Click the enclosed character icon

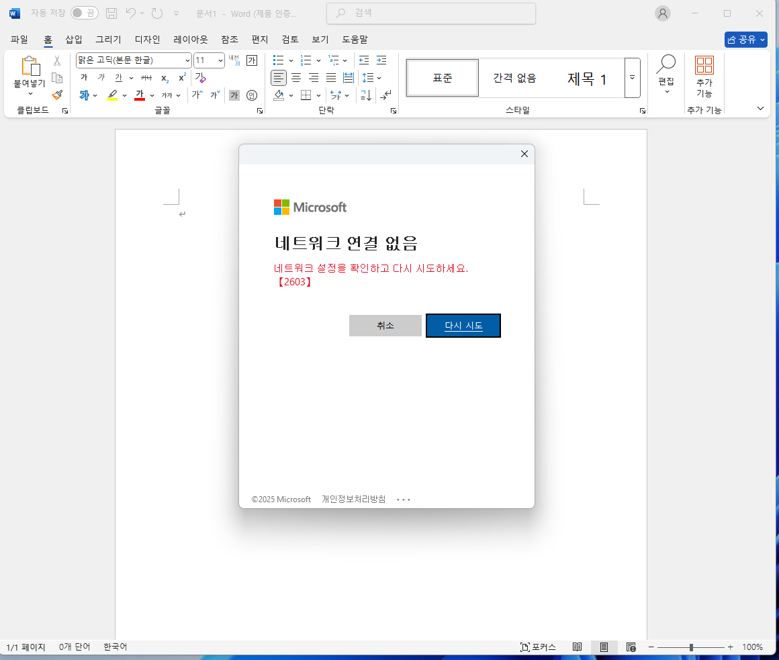[252, 95]
